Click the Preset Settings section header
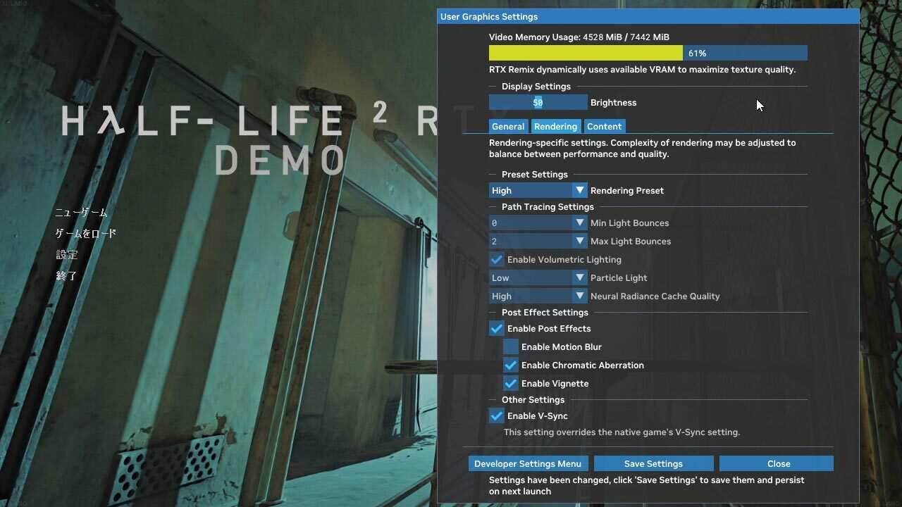This screenshot has width=902, height=507. [x=535, y=175]
